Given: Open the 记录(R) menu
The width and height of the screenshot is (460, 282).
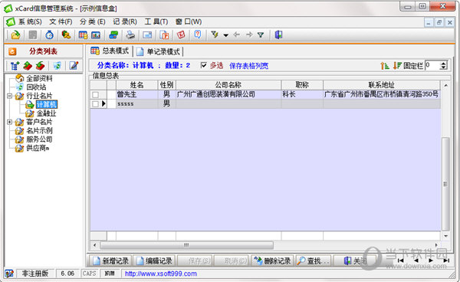Looking at the screenshot, I should tap(125, 21).
